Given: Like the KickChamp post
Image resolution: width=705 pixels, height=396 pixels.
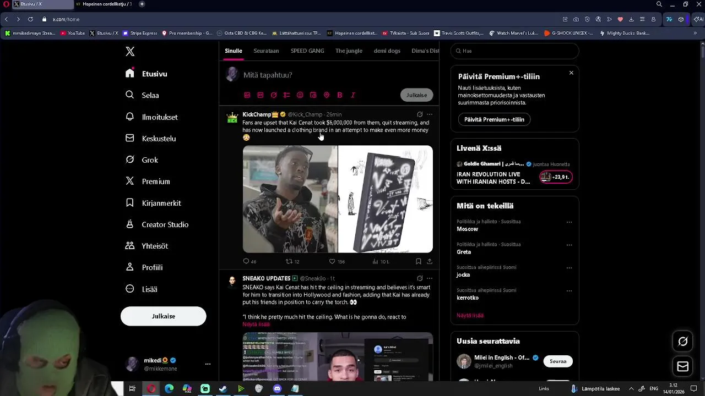Looking at the screenshot, I should tap(337, 261).
